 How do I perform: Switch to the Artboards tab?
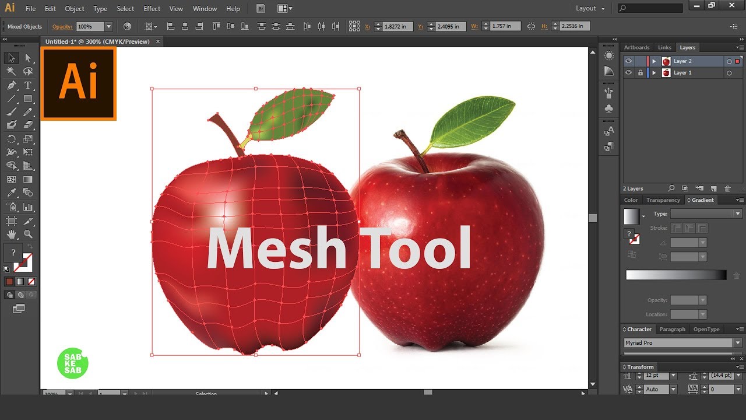click(636, 47)
